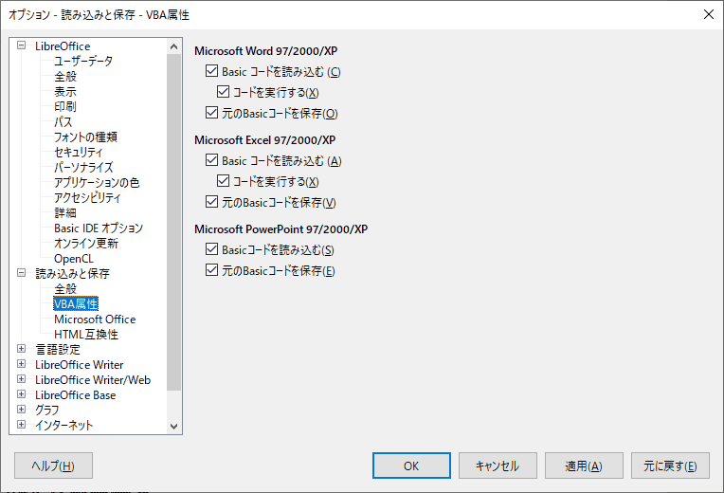
Task: Uncheck Excel 'Basic コードを読み込む (A)' checkbox
Action: [211, 160]
